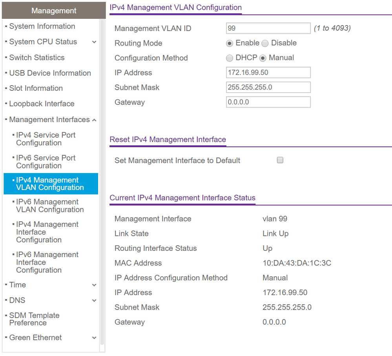Image resolution: width=392 pixels, height=356 pixels.
Task: Open Switch Statistics page
Action: [x=37, y=58]
